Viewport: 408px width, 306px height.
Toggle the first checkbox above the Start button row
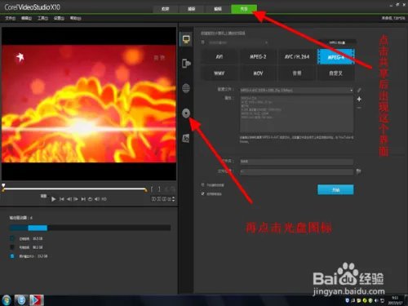(202, 184)
